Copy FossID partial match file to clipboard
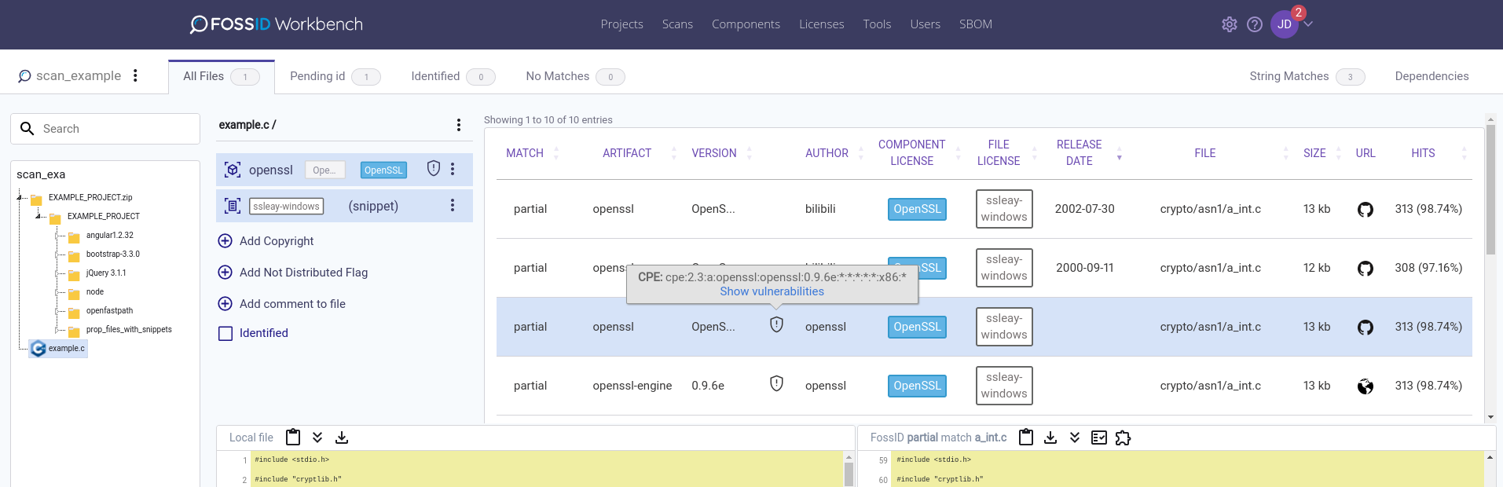Screen dimensions: 1503x487 pos(1026,438)
